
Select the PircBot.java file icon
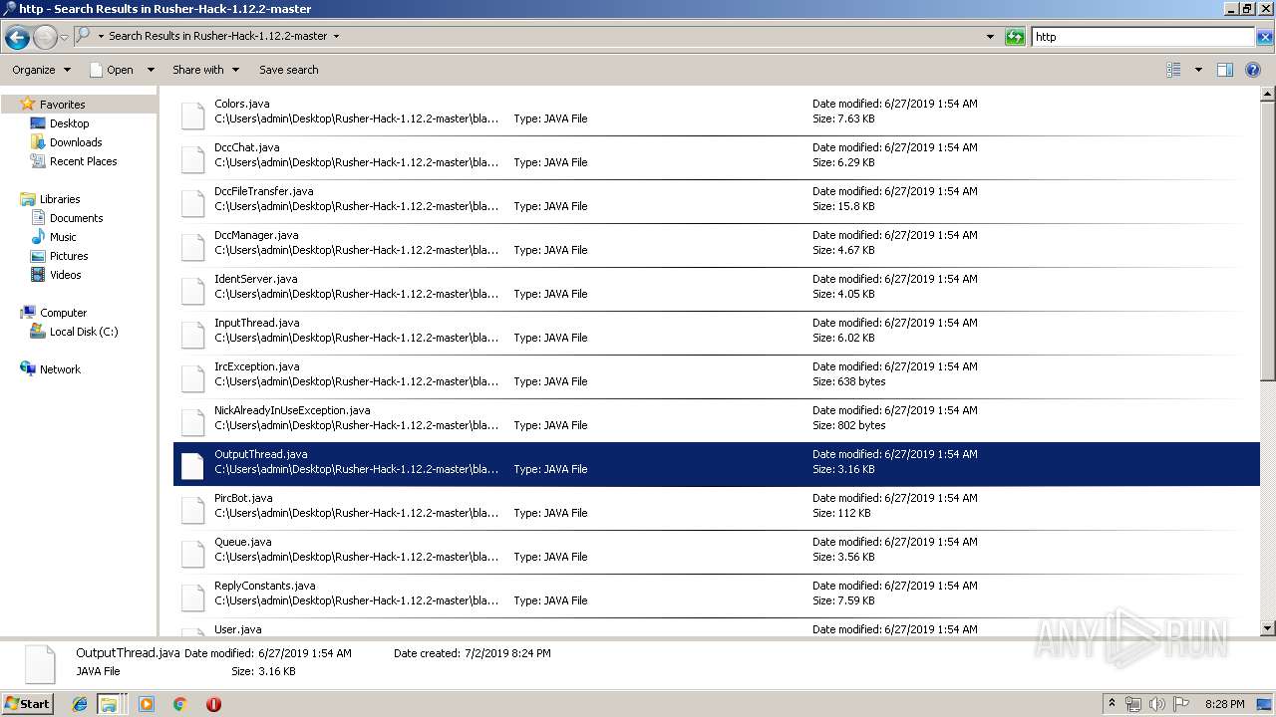[192, 510]
